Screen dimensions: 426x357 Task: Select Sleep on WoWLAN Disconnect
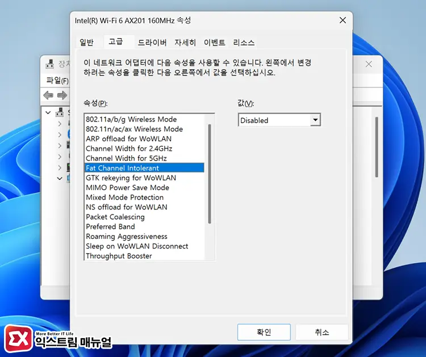(x=144, y=246)
